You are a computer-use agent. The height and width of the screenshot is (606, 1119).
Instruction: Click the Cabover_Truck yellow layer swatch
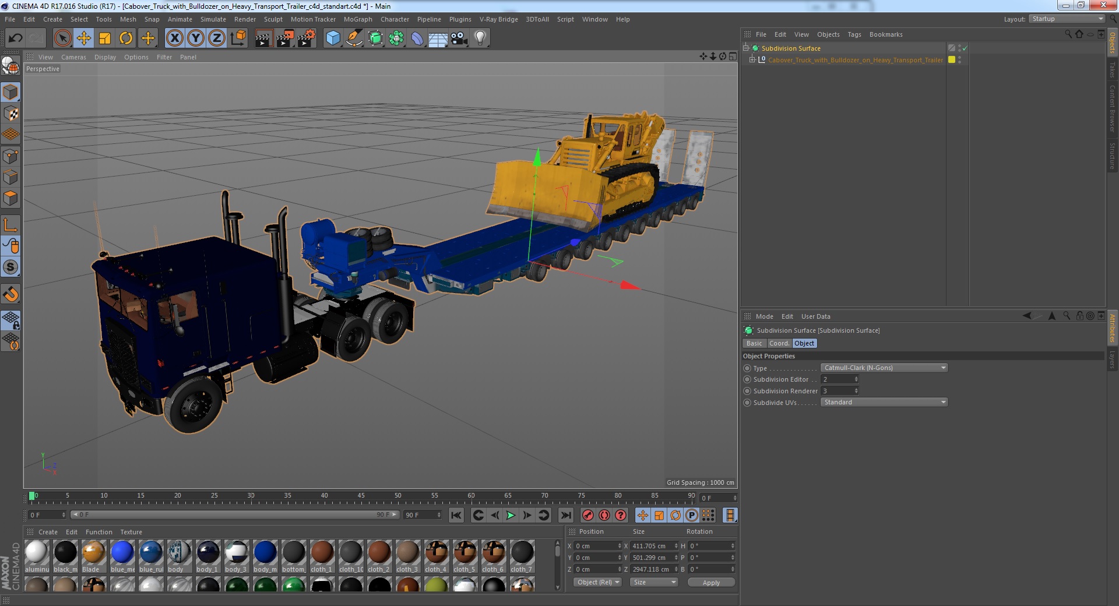952,59
